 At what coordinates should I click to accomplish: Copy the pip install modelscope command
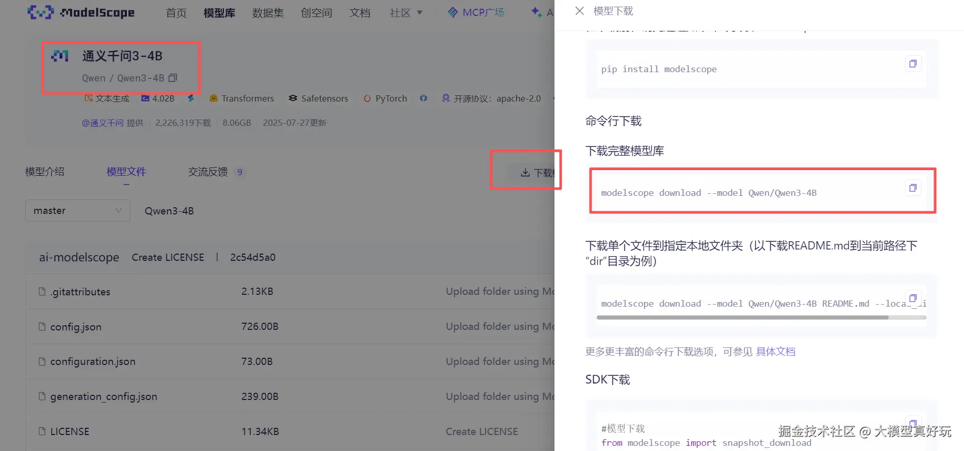[913, 64]
